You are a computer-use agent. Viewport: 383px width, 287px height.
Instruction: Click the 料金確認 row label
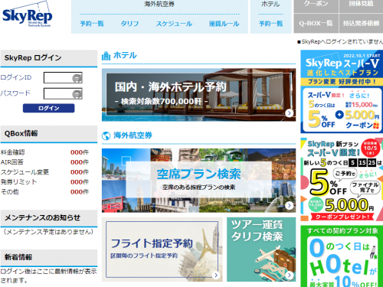[x=13, y=152]
